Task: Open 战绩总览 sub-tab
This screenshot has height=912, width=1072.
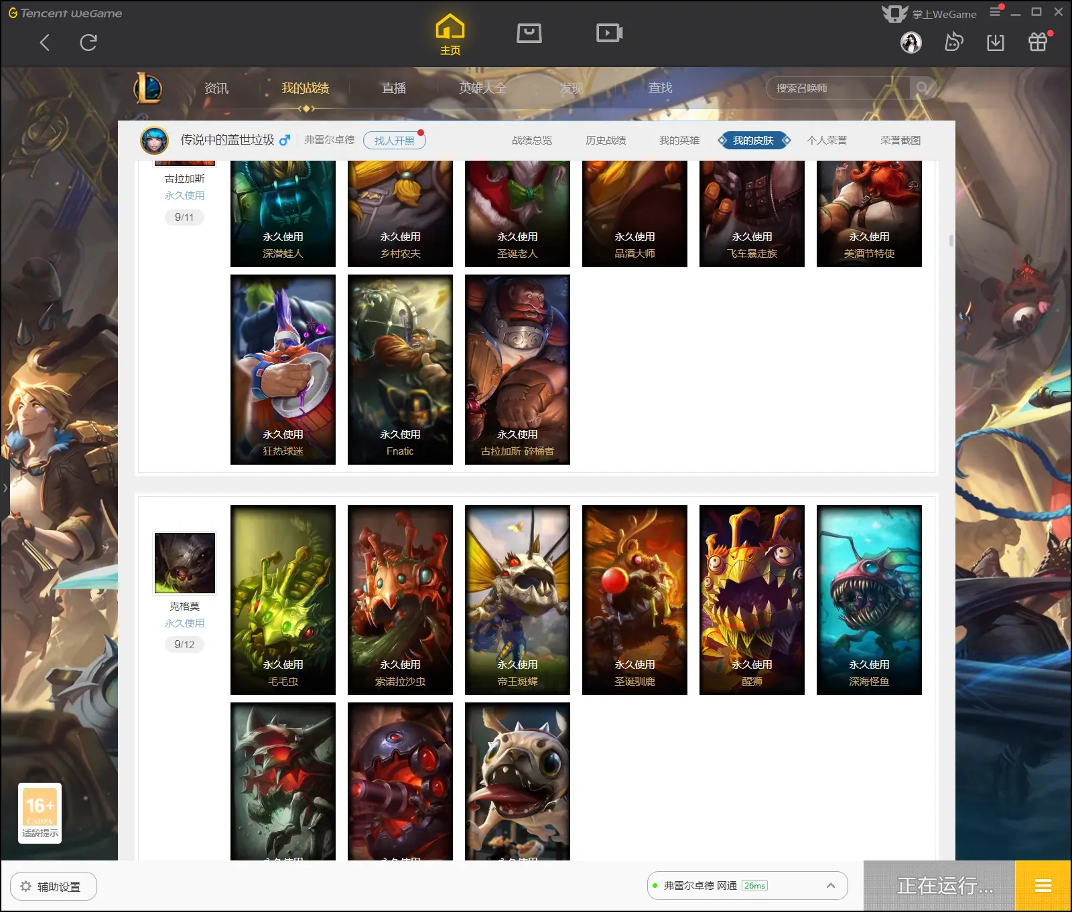Action: coord(532,140)
